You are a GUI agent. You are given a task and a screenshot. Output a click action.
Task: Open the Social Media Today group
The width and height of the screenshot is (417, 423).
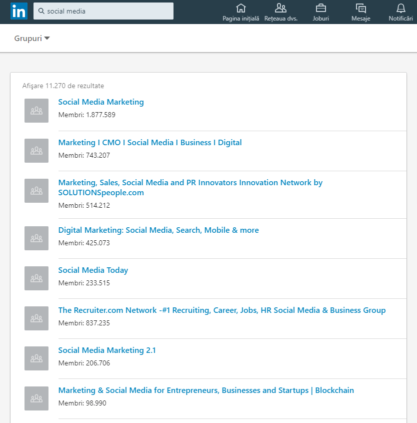pyautogui.click(x=93, y=270)
